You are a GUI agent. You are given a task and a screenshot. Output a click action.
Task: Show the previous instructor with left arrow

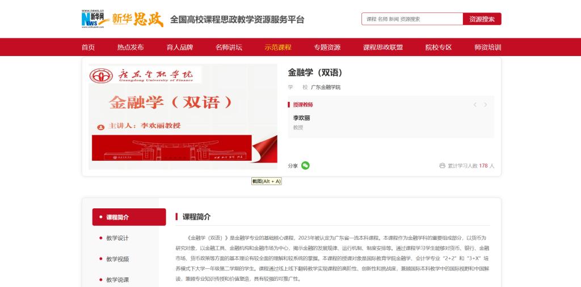click(475, 105)
